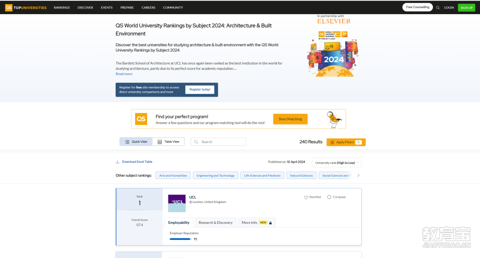Click the Start Matching button
Screen dimensions: 480x258
pyautogui.click(x=290, y=119)
